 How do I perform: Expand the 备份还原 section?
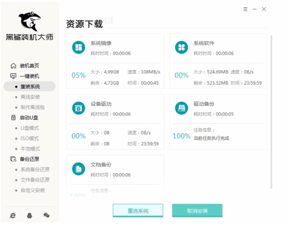[x=25, y=159]
